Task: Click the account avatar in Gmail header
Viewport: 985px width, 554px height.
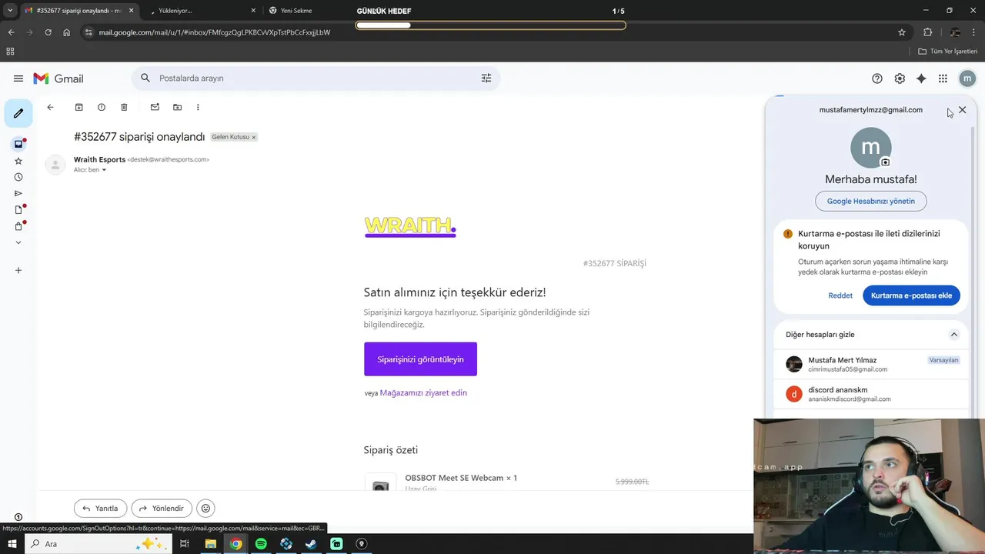Action: click(x=967, y=78)
